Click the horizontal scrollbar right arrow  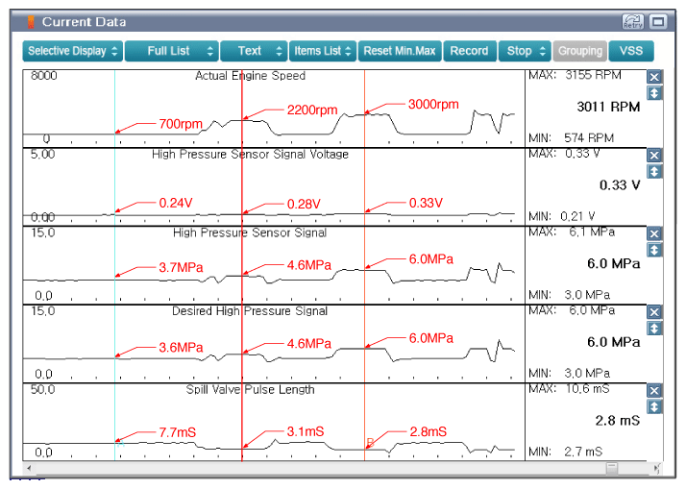tap(656, 468)
